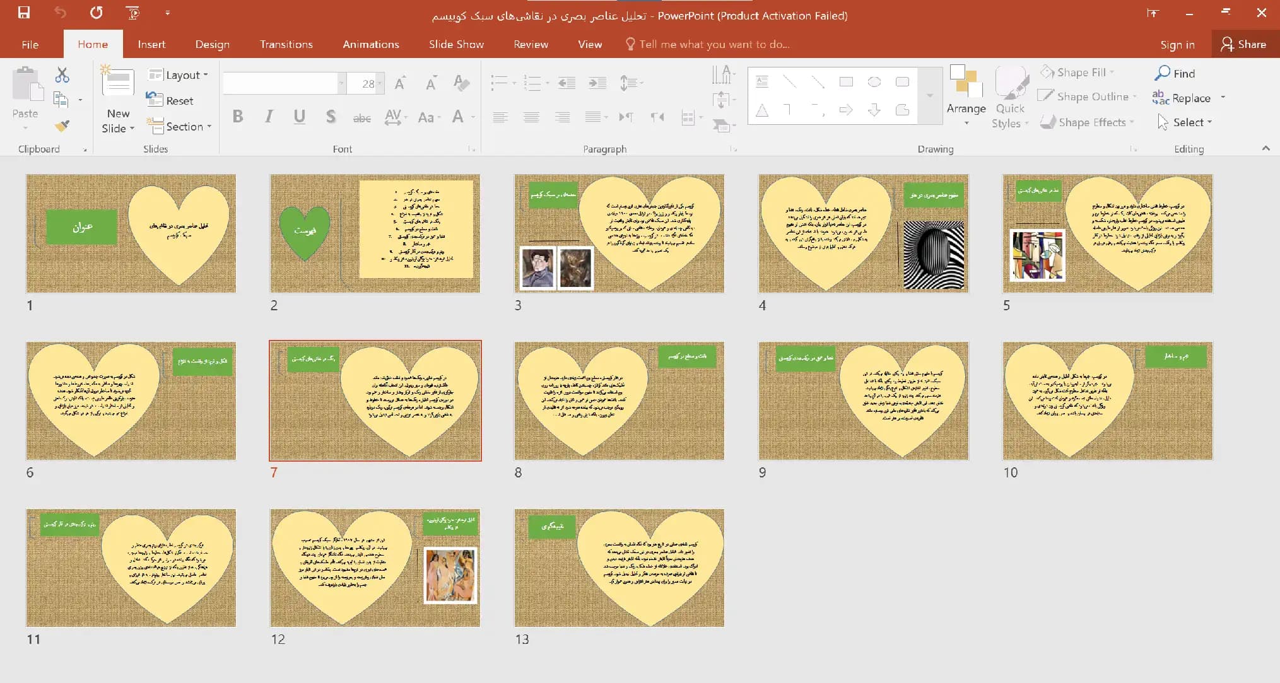
Task: Switch to the Transitions tab
Action: [x=286, y=44]
